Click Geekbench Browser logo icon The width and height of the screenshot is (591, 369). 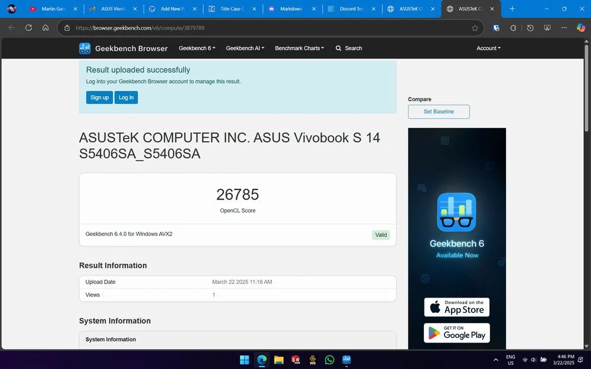click(x=85, y=48)
